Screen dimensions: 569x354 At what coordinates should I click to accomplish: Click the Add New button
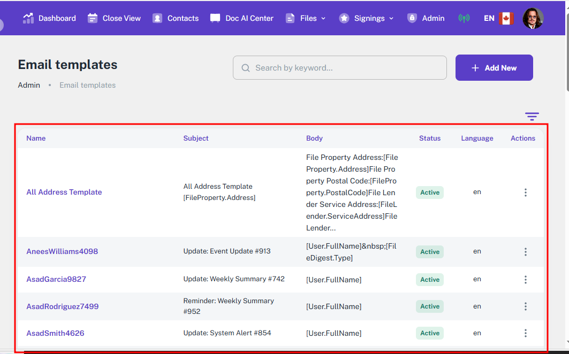point(494,68)
